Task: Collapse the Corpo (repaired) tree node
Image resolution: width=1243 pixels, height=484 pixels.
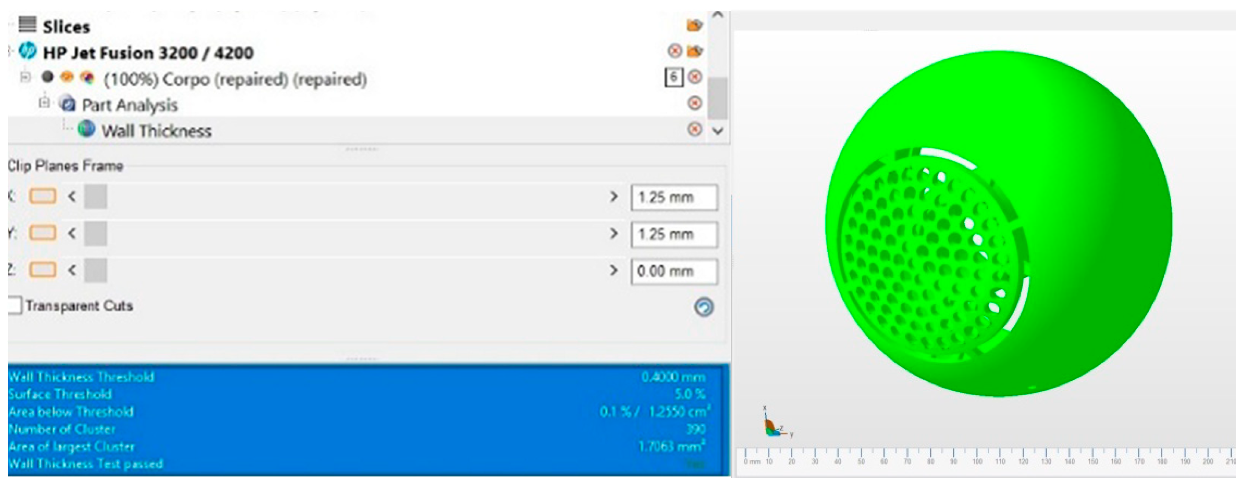Action: 25,77
